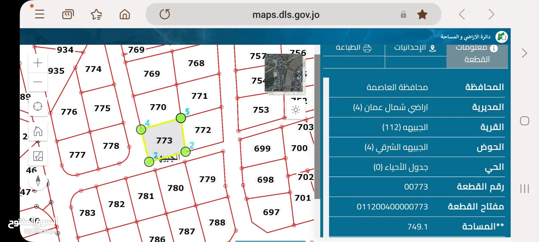The height and width of the screenshot is (242, 539).
Task: Toggle the sun brightness icon on the map
Action: (x=296, y=110)
